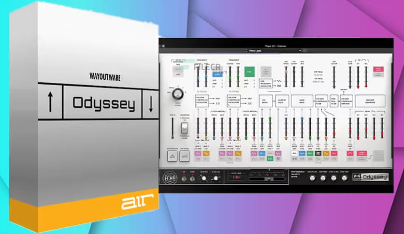The width and height of the screenshot is (404, 234).
Task: Click the blue VCO1 level slider in the audio mixer
Action: pyautogui.click(x=302, y=128)
